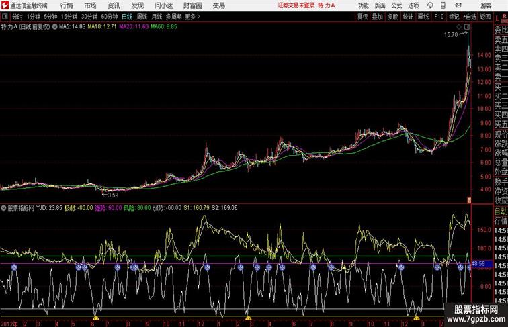Click the 极弱: -80.00 indicator label

point(79,208)
